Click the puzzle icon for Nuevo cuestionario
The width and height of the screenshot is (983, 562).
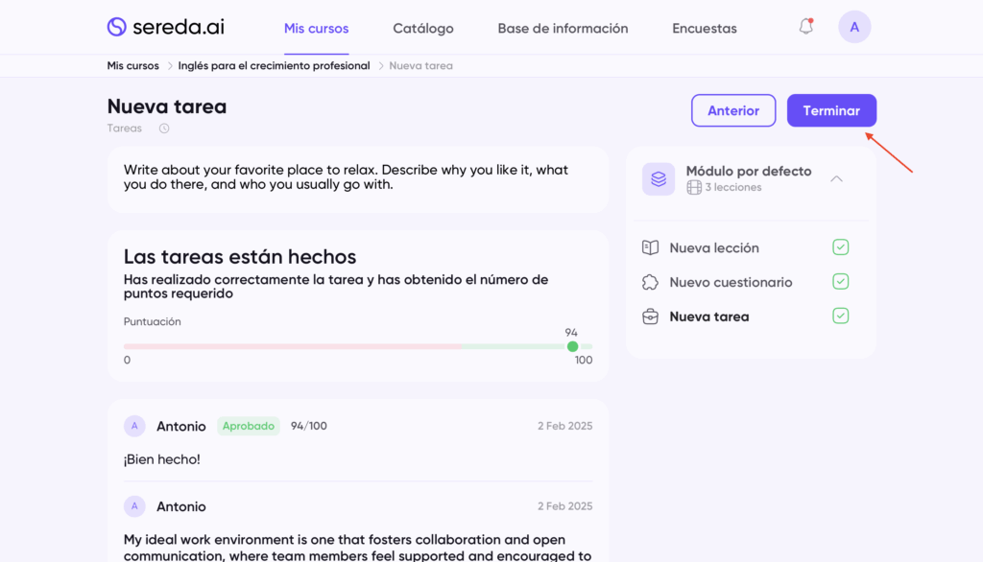pos(650,282)
